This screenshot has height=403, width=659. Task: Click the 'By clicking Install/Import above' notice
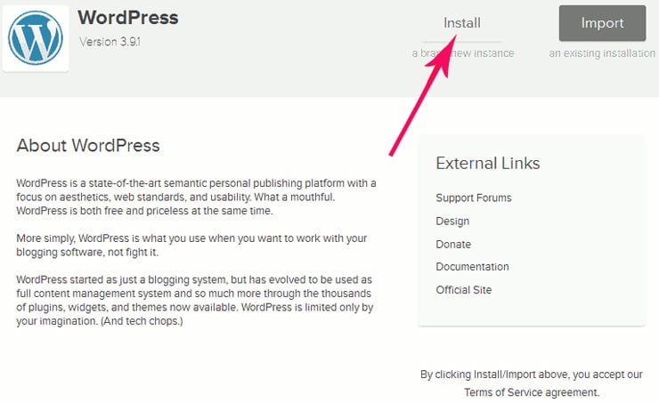[x=532, y=383]
